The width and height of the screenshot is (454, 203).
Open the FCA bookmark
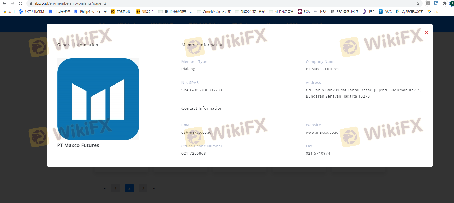click(x=304, y=11)
